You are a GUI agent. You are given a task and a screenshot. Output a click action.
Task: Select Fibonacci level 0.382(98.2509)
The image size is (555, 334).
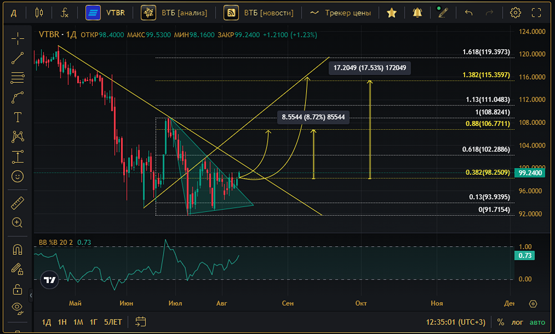pyautogui.click(x=488, y=173)
